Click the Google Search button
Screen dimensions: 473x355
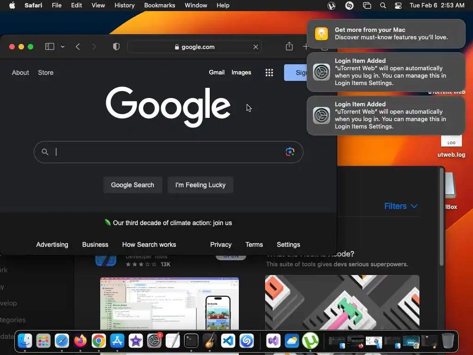133,185
